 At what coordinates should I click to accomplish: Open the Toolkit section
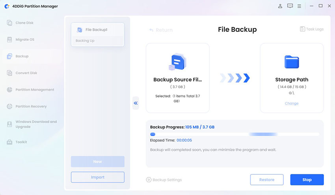[21, 142]
